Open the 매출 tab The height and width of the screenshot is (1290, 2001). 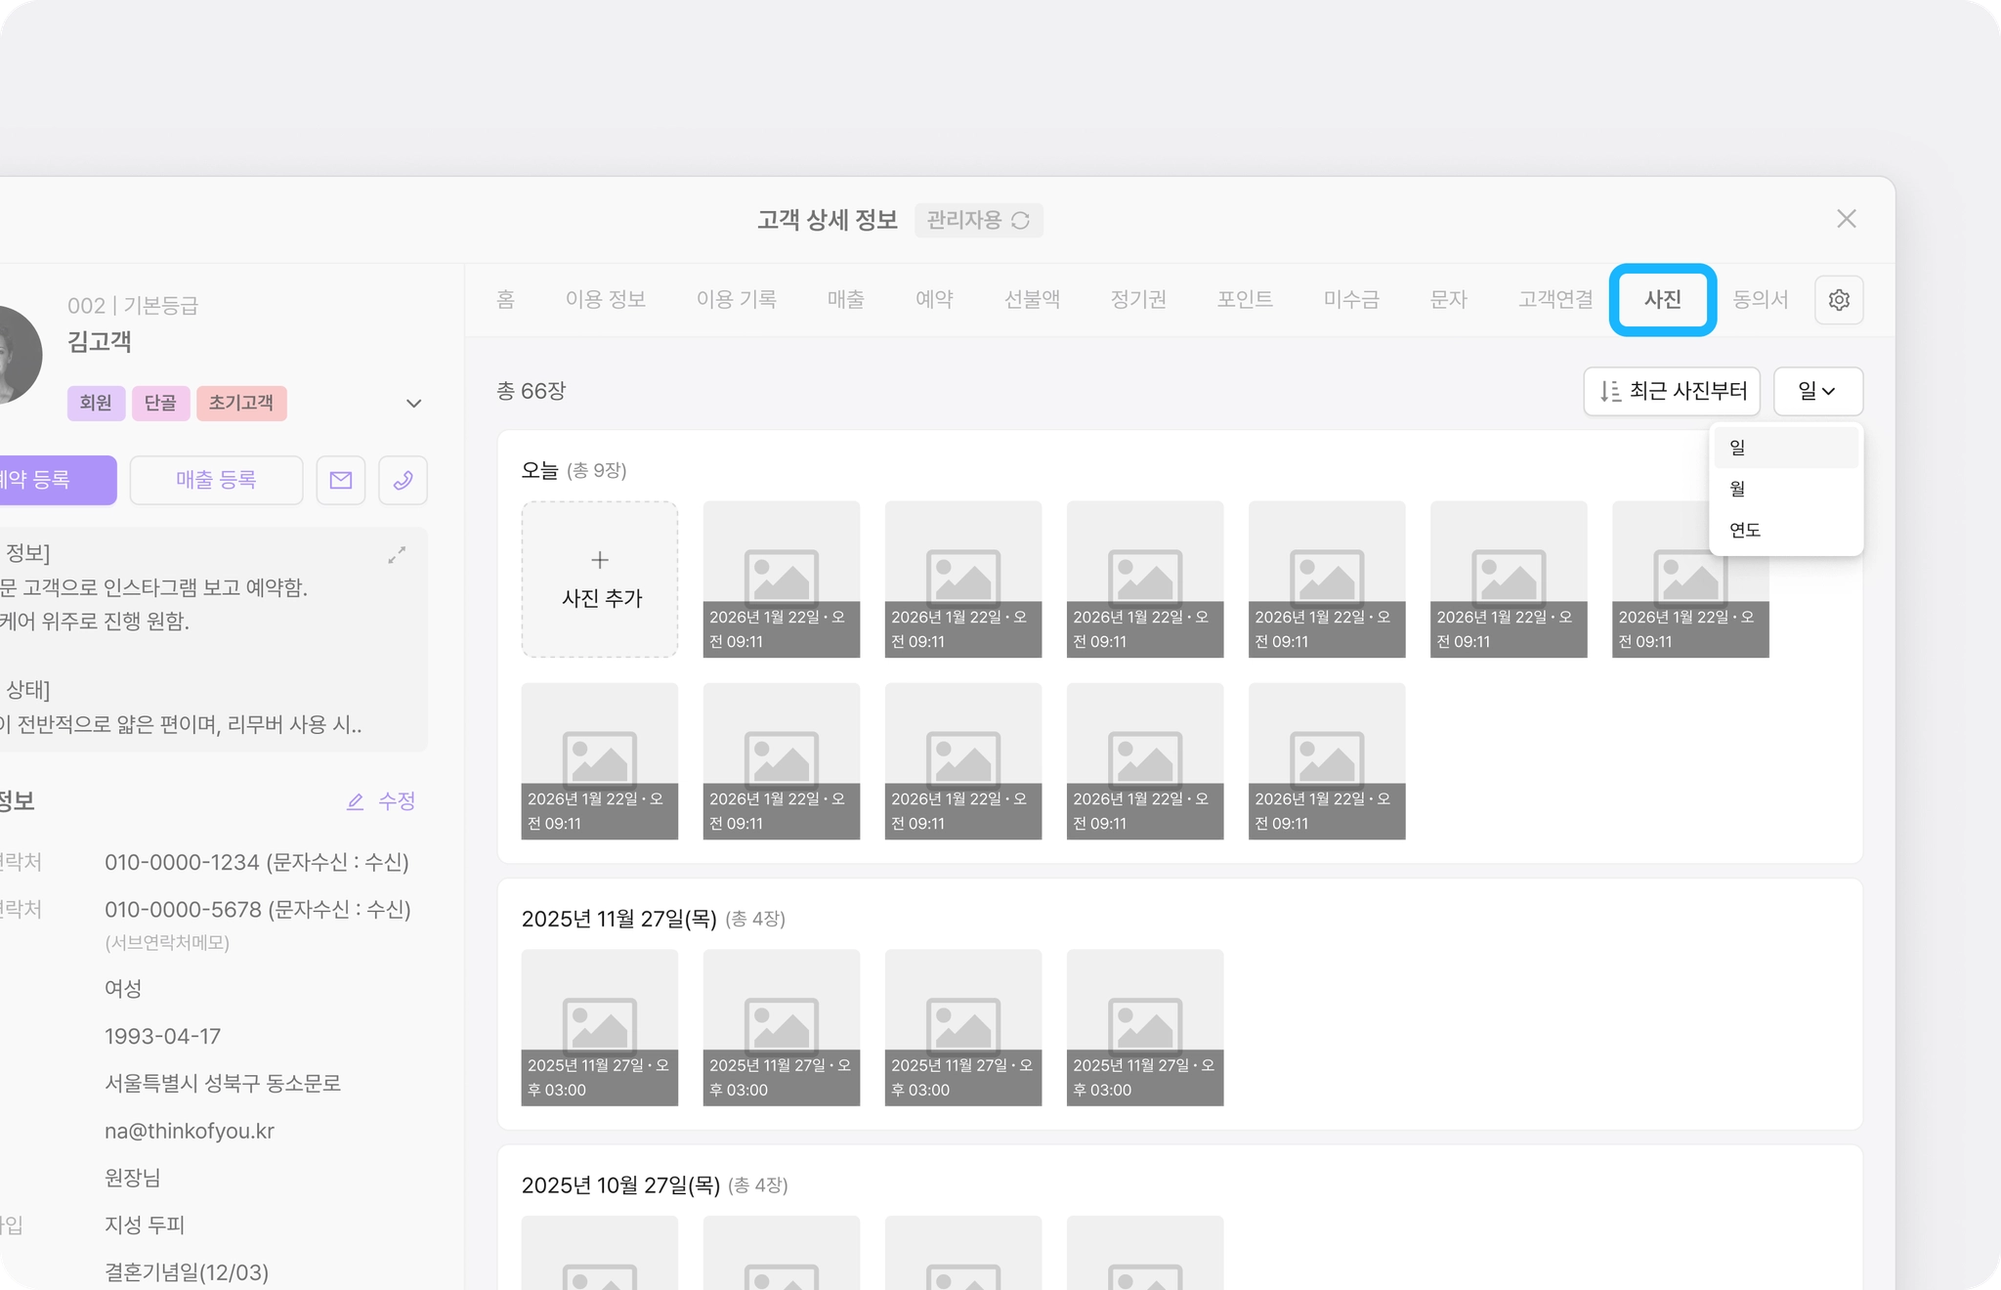[845, 300]
